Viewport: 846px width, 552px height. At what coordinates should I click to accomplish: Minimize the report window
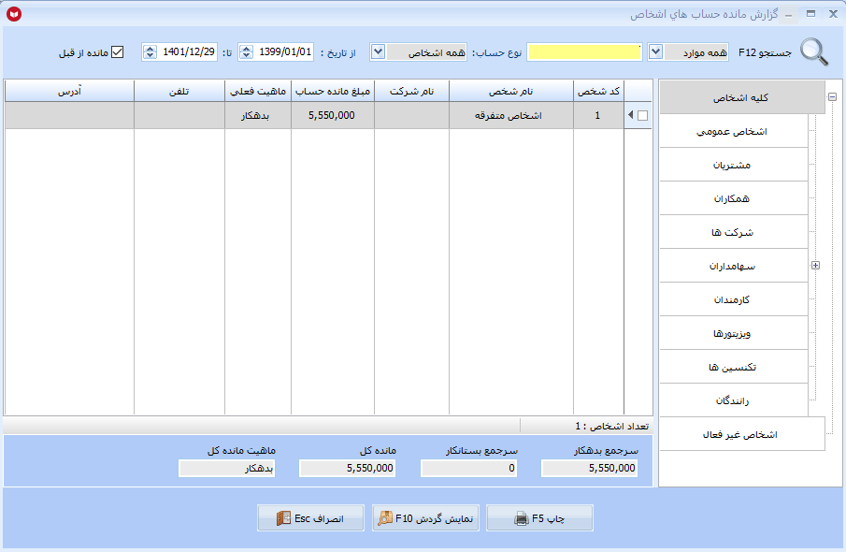(788, 15)
